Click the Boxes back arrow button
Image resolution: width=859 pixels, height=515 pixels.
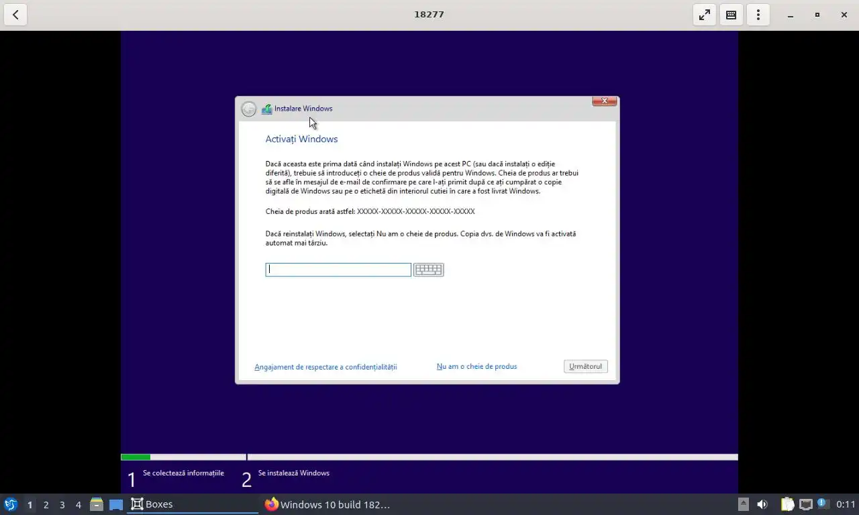pos(15,15)
